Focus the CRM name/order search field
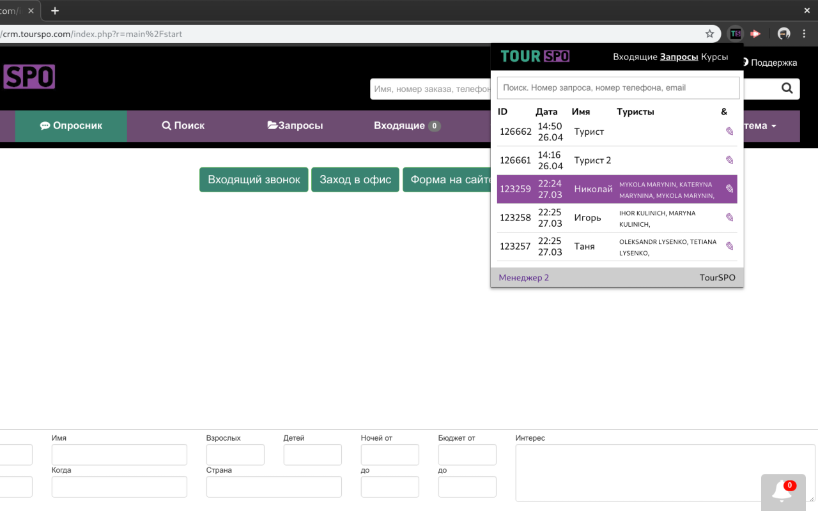This screenshot has width=818, height=511. [430, 89]
